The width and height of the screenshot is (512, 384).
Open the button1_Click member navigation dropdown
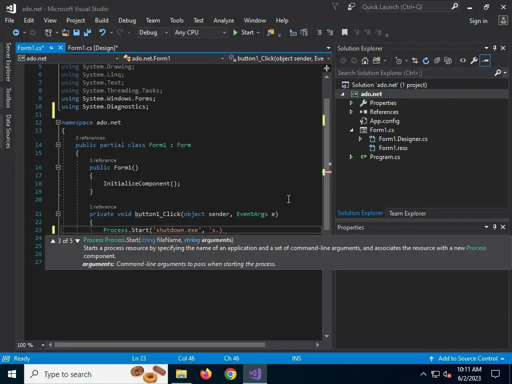click(279, 58)
